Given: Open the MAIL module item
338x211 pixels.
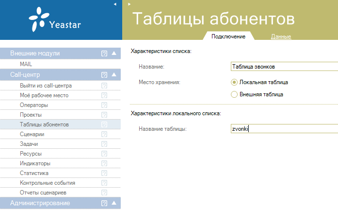Looking at the screenshot, I should coord(26,64).
